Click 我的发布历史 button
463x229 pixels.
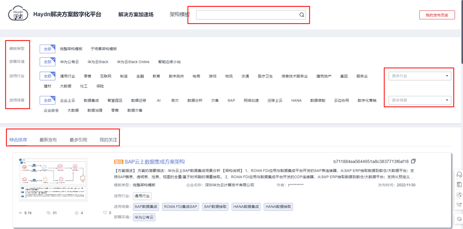click(x=437, y=15)
